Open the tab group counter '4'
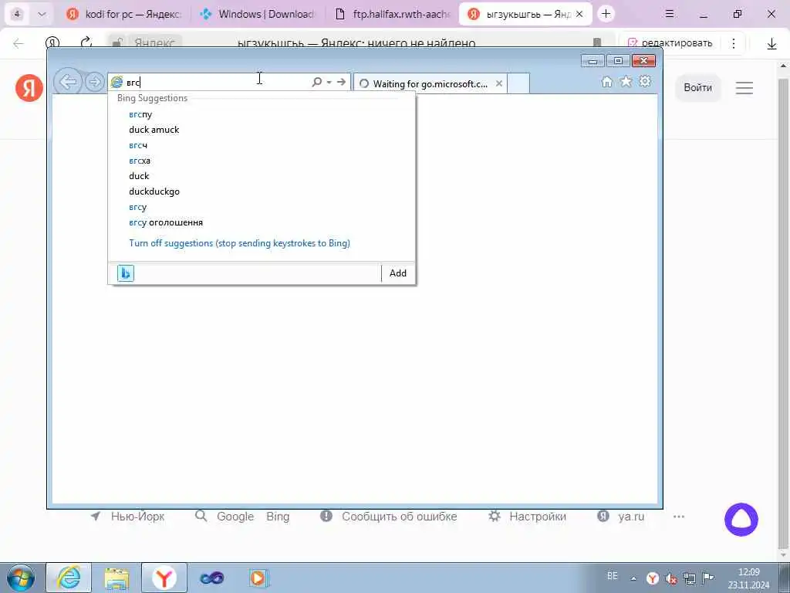The height and width of the screenshot is (593, 790). (17, 14)
